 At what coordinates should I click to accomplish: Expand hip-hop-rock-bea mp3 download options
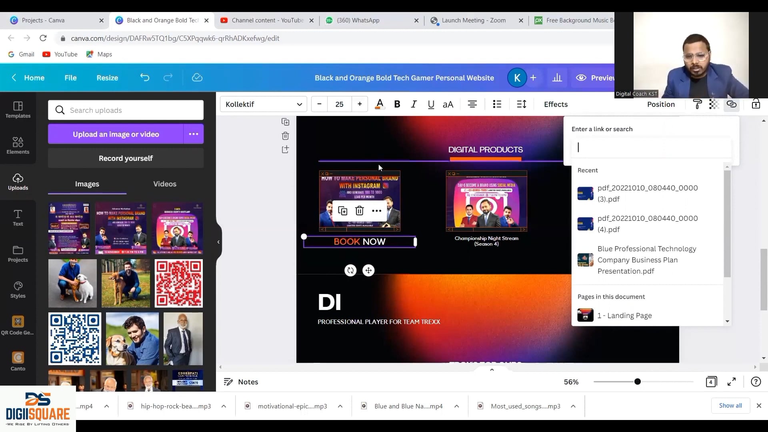point(224,406)
